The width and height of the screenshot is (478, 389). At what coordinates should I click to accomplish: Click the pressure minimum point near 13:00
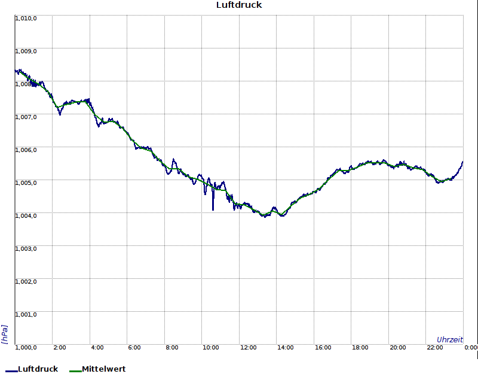tap(265, 216)
